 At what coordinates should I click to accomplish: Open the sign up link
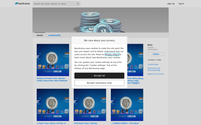click(x=171, y=4)
